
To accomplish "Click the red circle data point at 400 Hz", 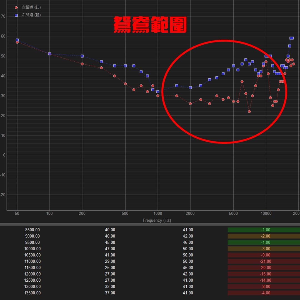I will (114, 76).
